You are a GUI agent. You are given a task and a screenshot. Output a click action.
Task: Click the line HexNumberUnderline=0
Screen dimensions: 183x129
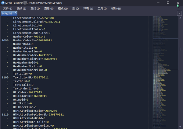(30, 70)
